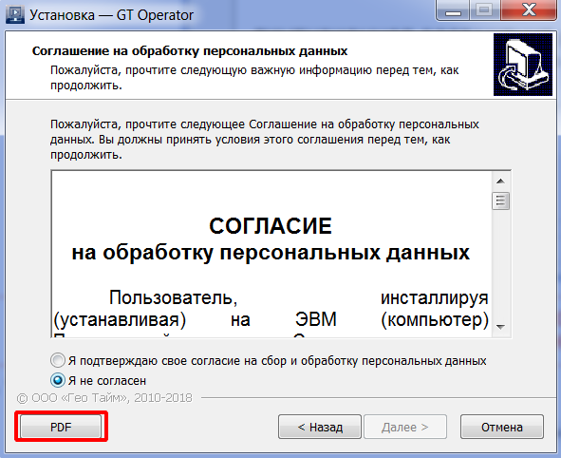Cancel installation with the 'Отмена' button
Viewport: 561px width, 458px height.
(x=502, y=427)
